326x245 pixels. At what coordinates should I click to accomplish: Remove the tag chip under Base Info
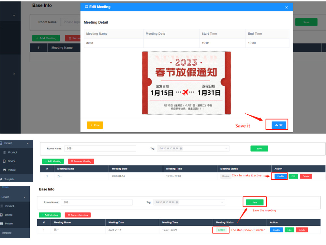click(x=177, y=202)
